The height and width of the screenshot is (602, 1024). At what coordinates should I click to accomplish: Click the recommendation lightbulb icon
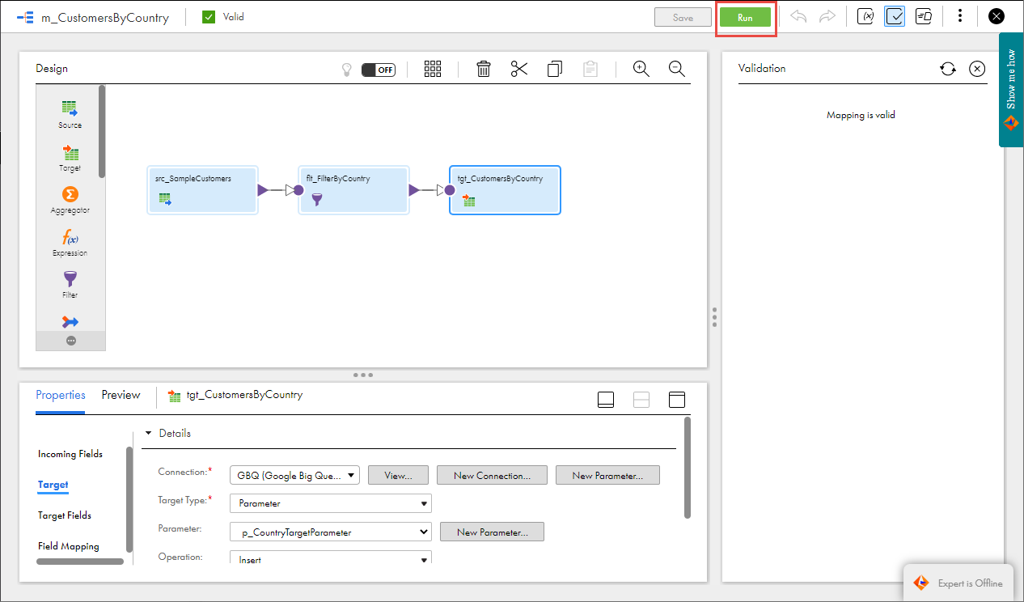(347, 70)
